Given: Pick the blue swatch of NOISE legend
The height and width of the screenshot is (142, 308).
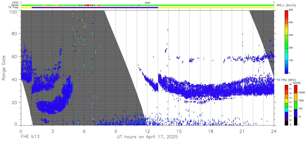Looking at the screenshot, I should tap(296, 113).
